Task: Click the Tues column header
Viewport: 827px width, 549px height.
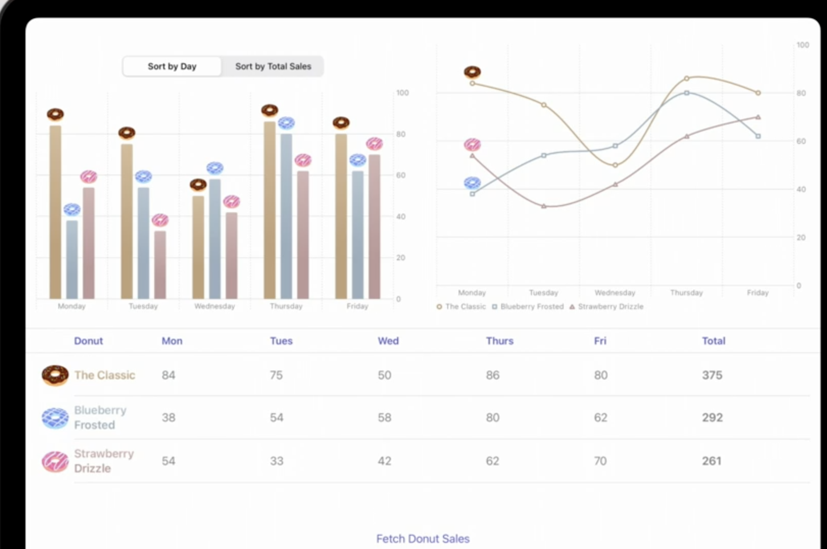Action: (281, 341)
